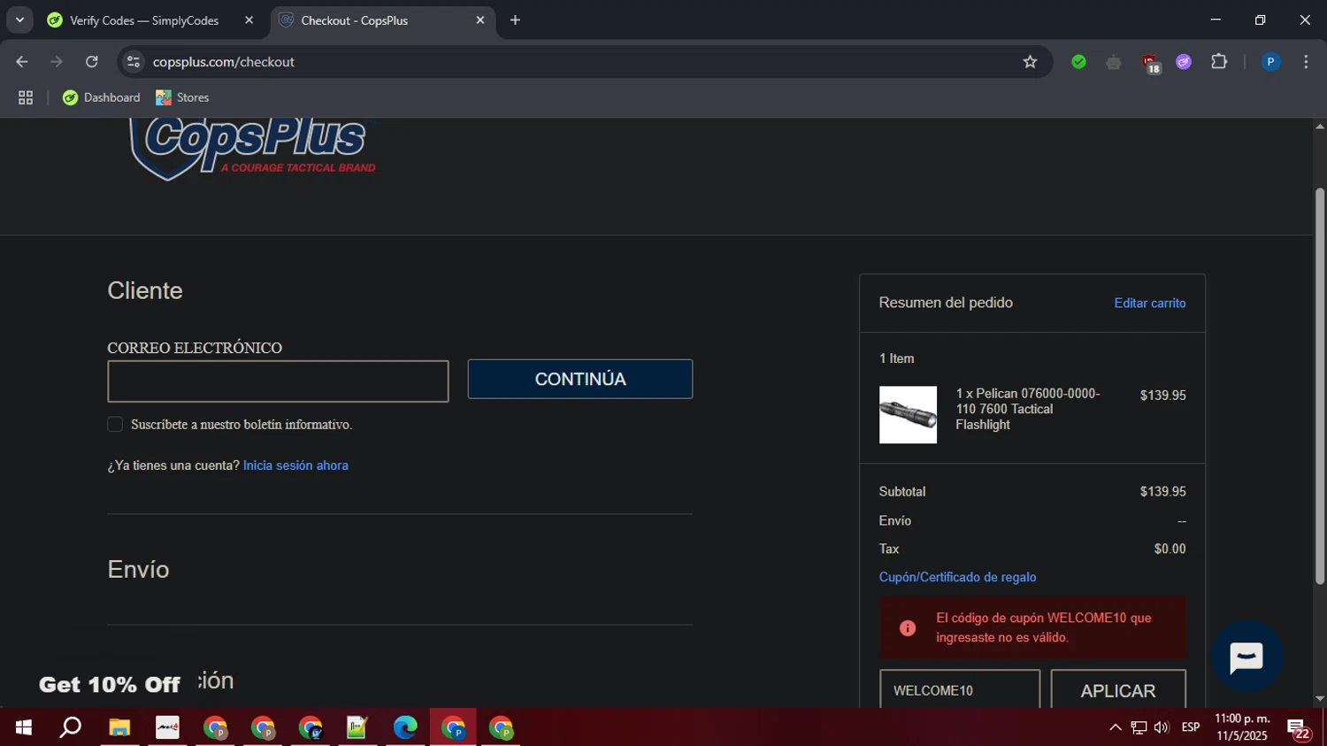Open the notification center with 22 badge
Viewport: 1327px width, 746px height.
coord(1299,728)
